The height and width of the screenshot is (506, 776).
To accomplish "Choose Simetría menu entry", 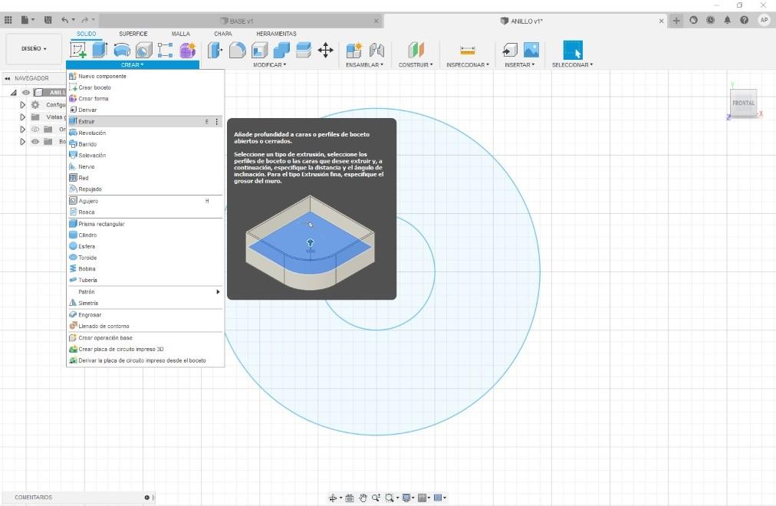I will coord(146,303).
